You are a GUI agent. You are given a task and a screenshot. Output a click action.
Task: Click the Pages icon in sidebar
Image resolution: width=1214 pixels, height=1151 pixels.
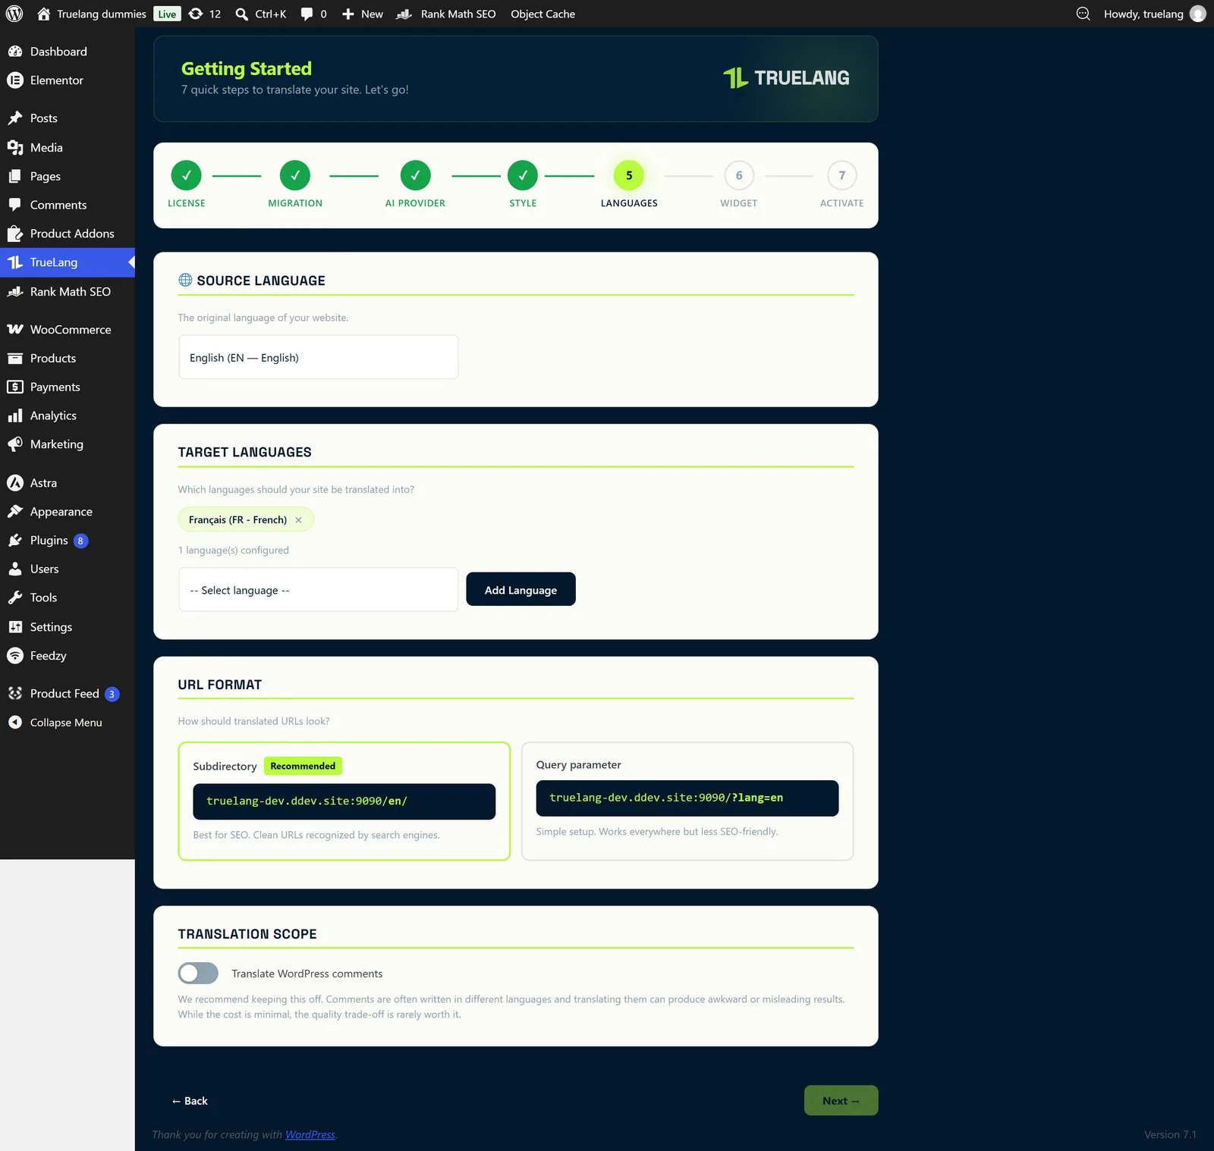(15, 176)
